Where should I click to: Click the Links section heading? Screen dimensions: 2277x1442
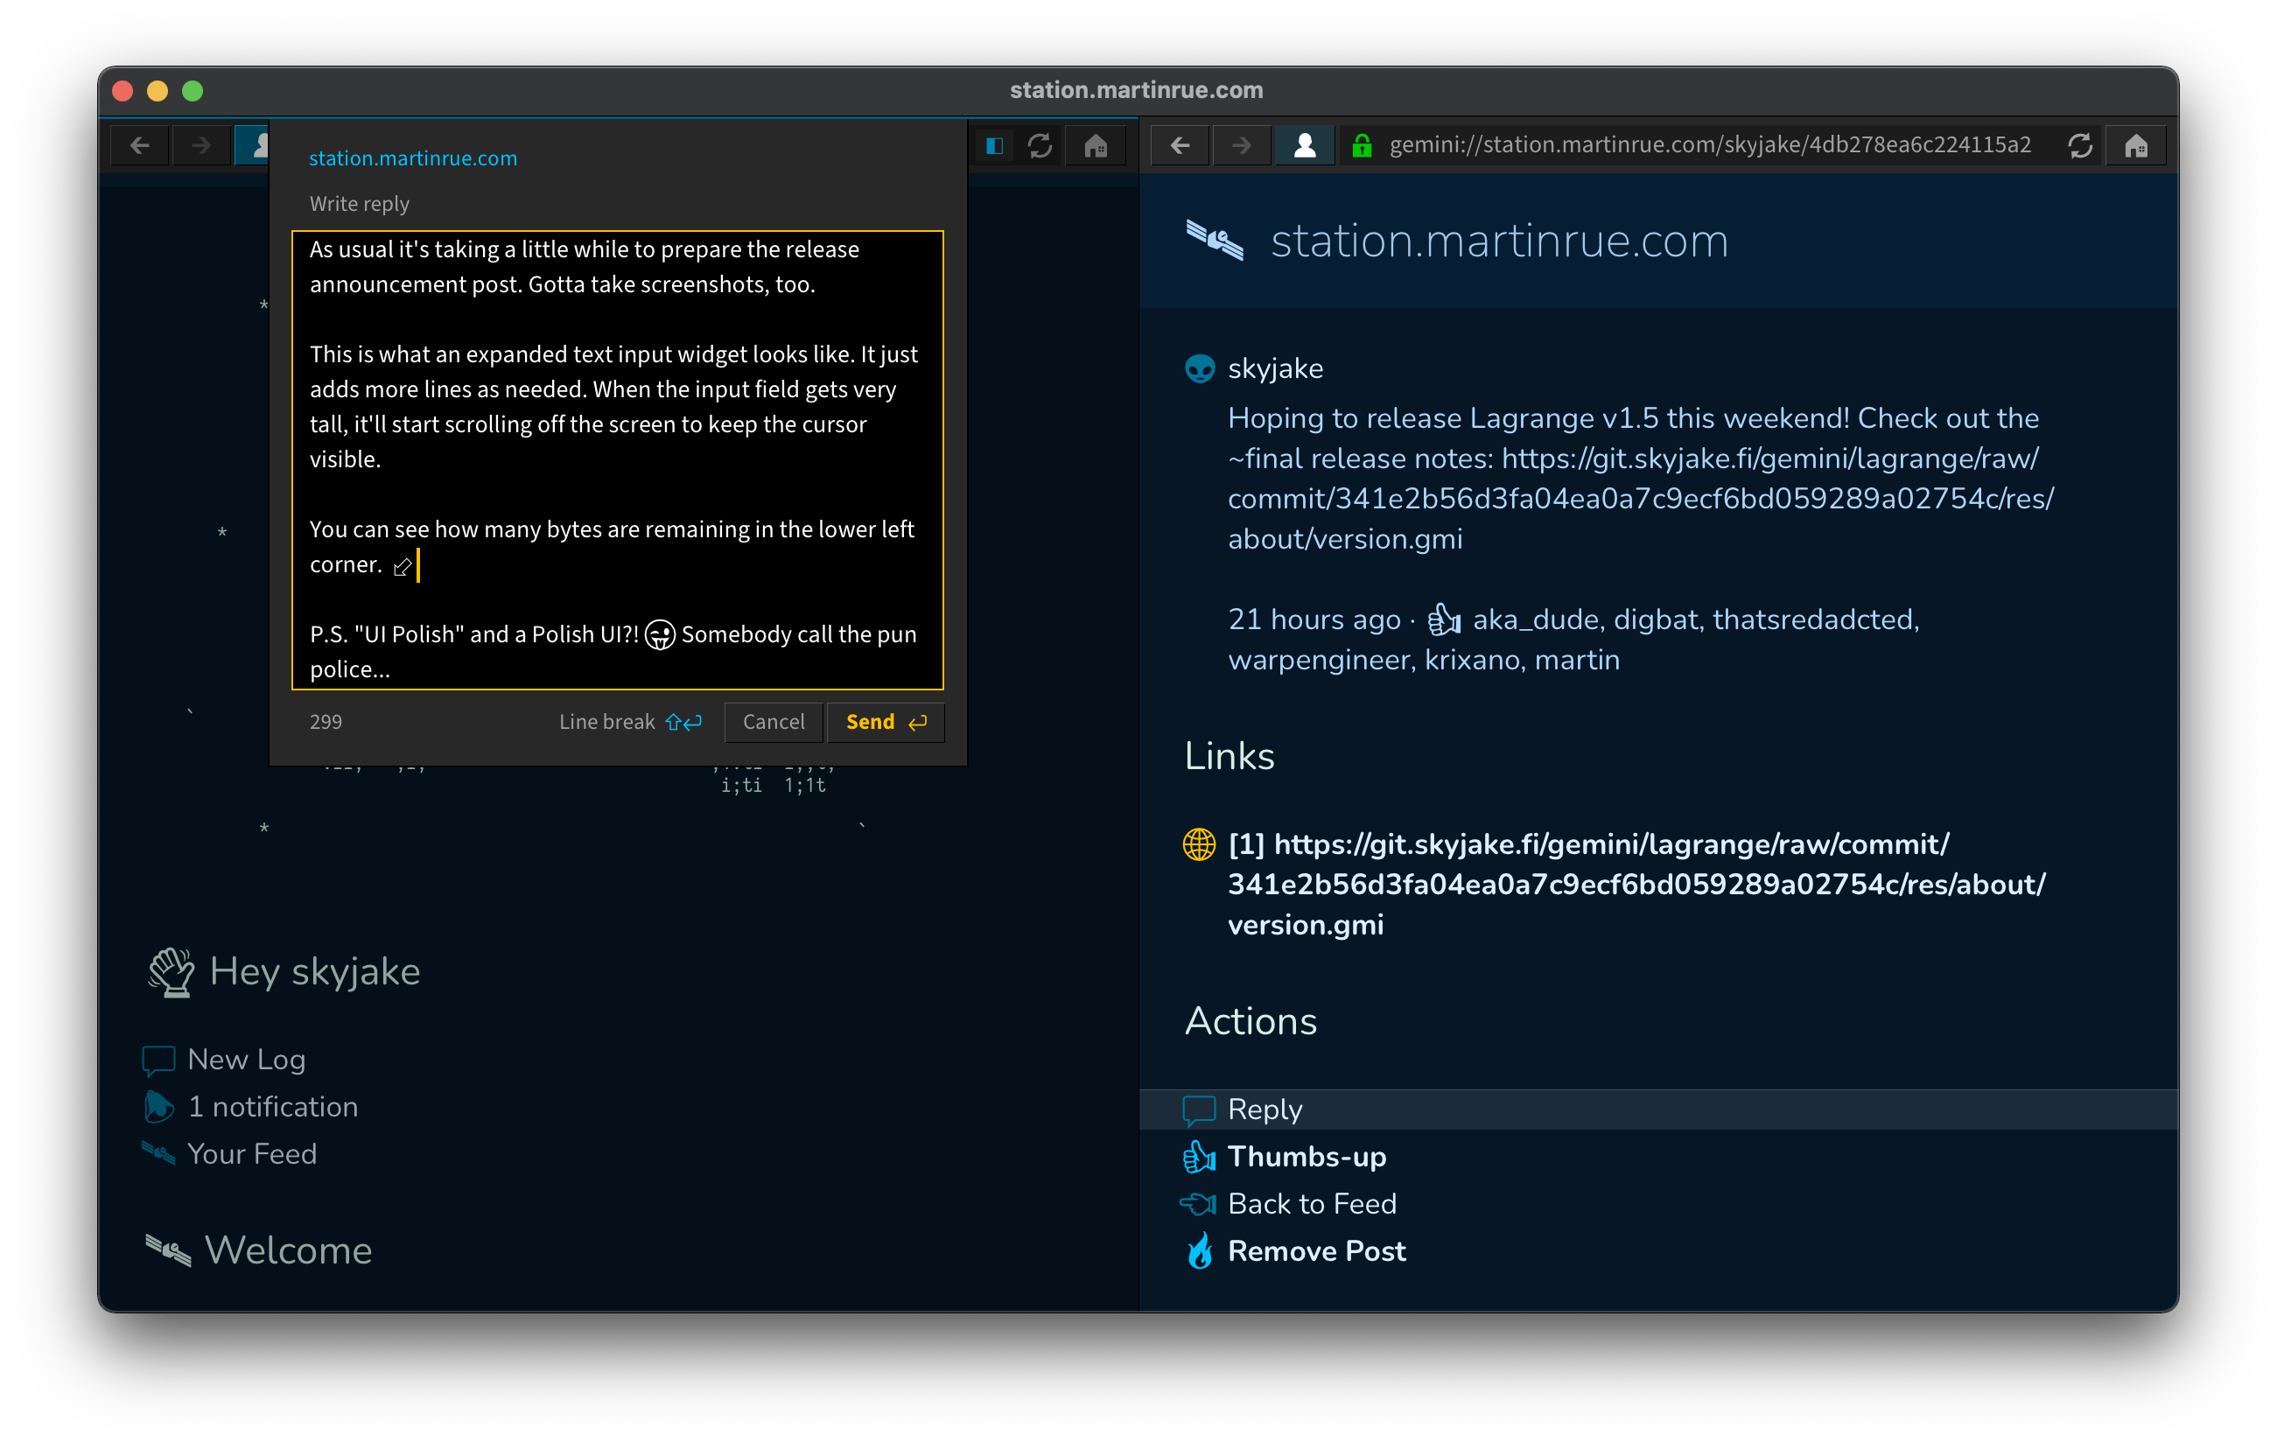point(1230,755)
